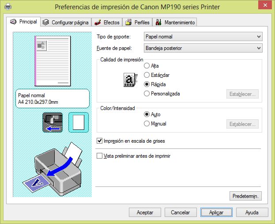Click the rear tray paper feed icon
This screenshot has width=275, height=224.
point(53,122)
